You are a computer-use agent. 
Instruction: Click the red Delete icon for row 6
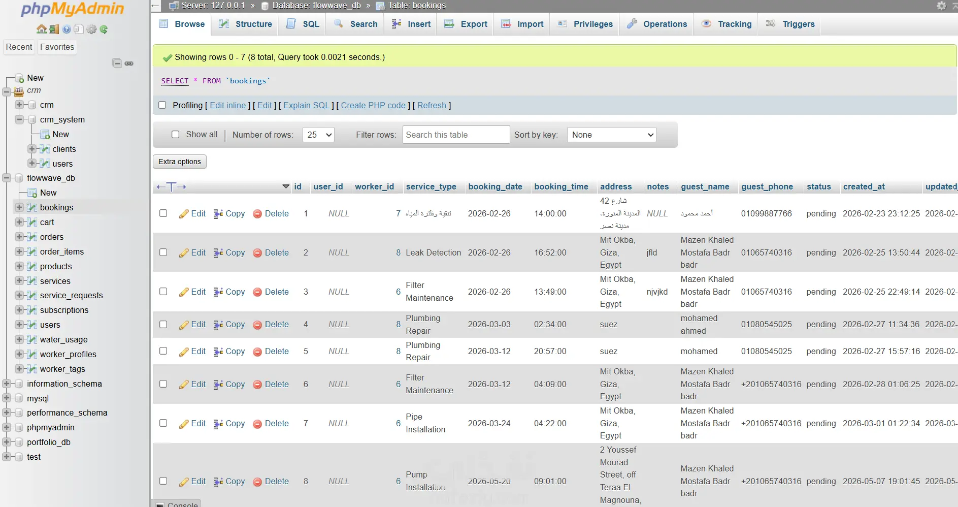coord(257,385)
